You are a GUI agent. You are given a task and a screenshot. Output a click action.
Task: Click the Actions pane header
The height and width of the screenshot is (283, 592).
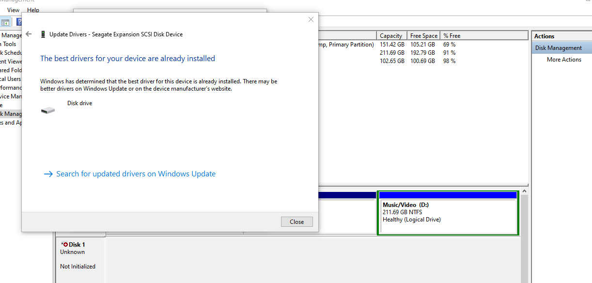(561, 36)
